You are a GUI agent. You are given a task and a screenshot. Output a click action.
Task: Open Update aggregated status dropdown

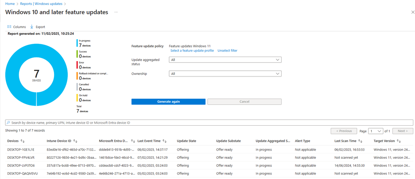coord(225,60)
